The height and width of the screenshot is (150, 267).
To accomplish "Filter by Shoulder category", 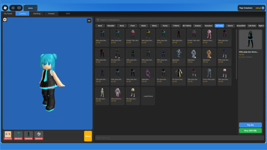I will [111, 26].
